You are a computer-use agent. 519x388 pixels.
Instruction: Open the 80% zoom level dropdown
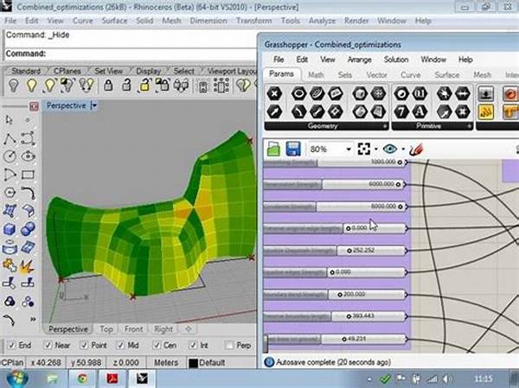tap(349, 149)
